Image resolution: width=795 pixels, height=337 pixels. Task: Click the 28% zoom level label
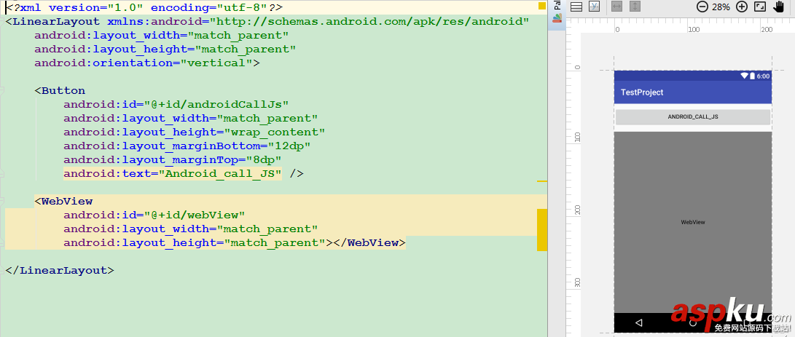(721, 7)
